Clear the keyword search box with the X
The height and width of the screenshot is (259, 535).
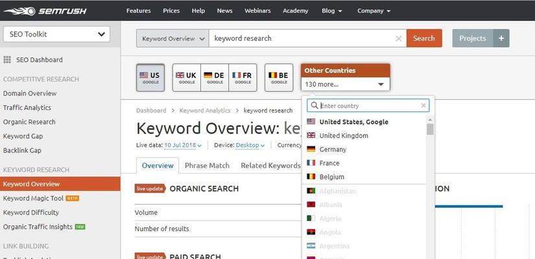point(398,38)
